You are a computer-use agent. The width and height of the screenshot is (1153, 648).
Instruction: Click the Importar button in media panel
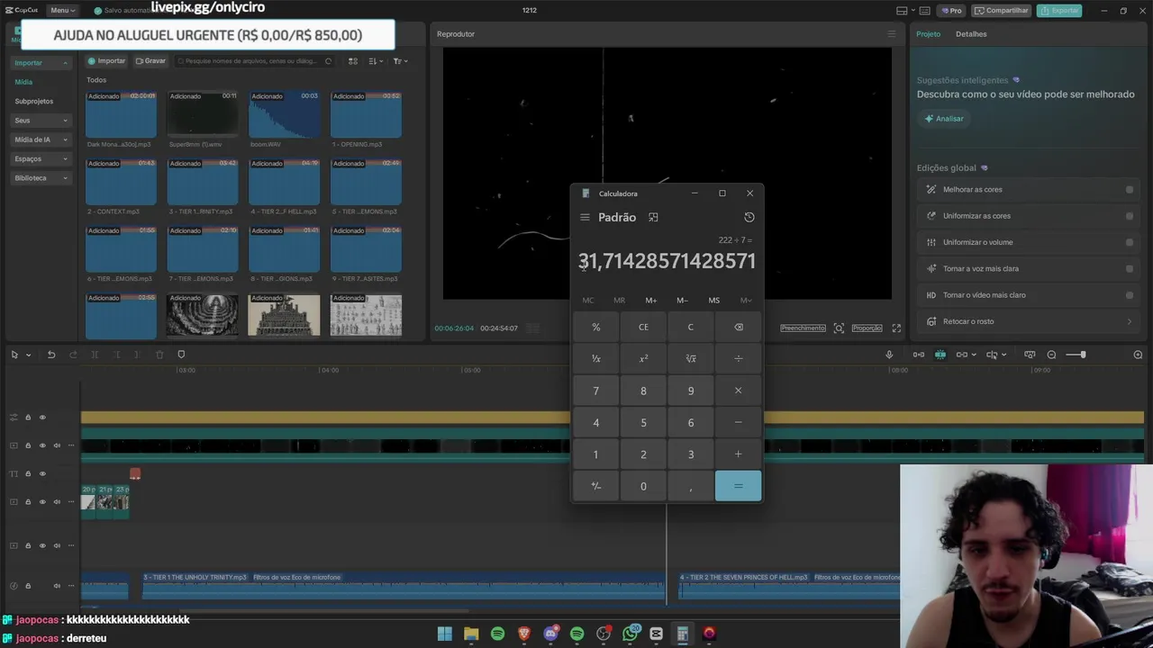point(107,61)
